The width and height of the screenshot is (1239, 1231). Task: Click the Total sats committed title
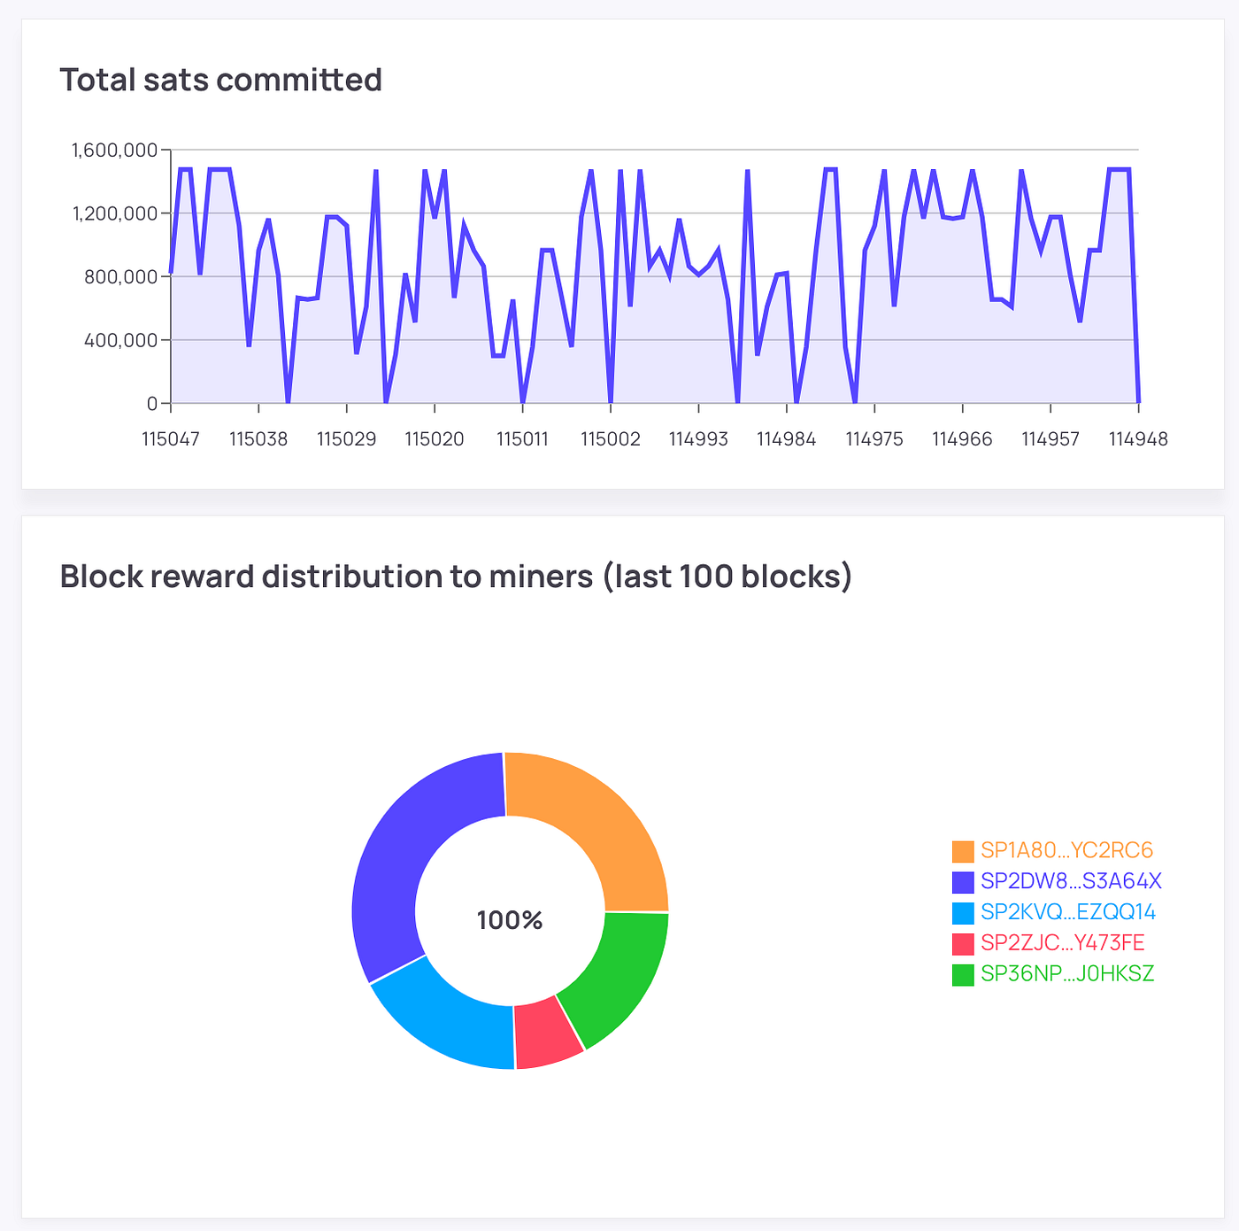(220, 80)
